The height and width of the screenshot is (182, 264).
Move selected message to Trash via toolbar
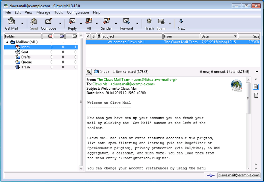tap(149, 24)
